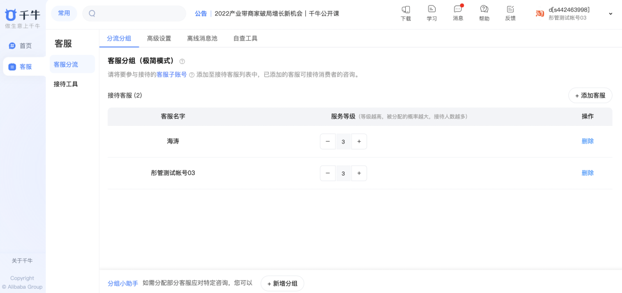The width and height of the screenshot is (622, 293).
Task: Increase service level for 彤管测试帐号03
Action: point(359,173)
